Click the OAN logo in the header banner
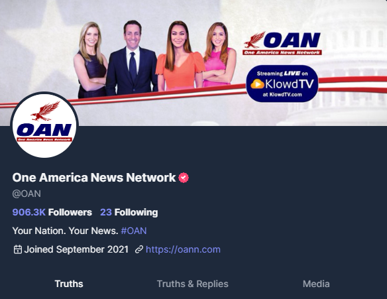This screenshot has width=387, height=299. tap(282, 43)
